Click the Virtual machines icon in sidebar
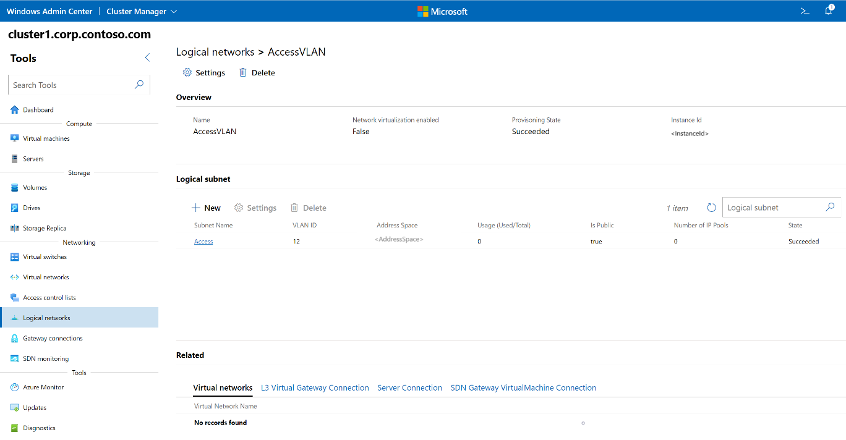The height and width of the screenshot is (440, 846). pos(15,139)
